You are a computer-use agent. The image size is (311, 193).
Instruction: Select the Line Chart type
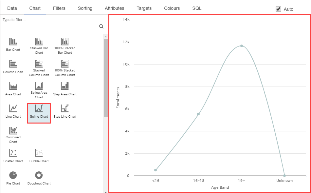coord(13,110)
